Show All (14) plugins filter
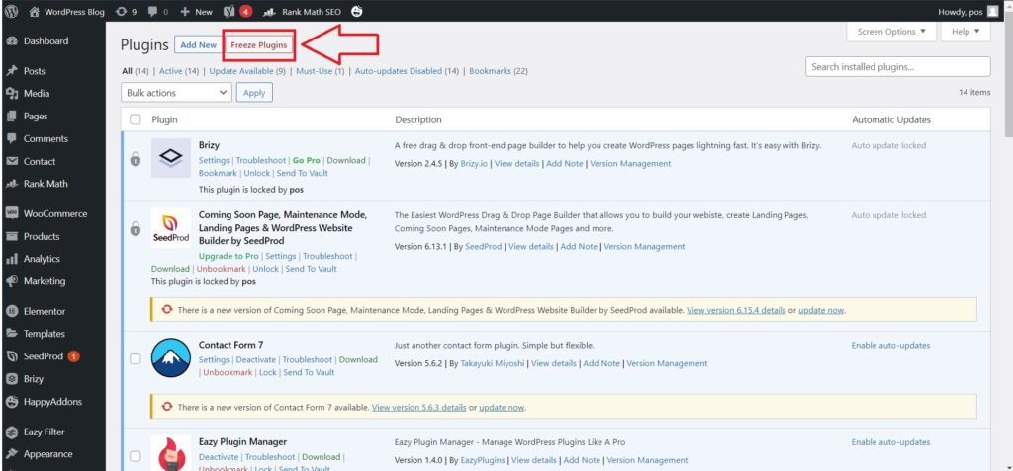The width and height of the screenshot is (1013, 471). point(135,71)
